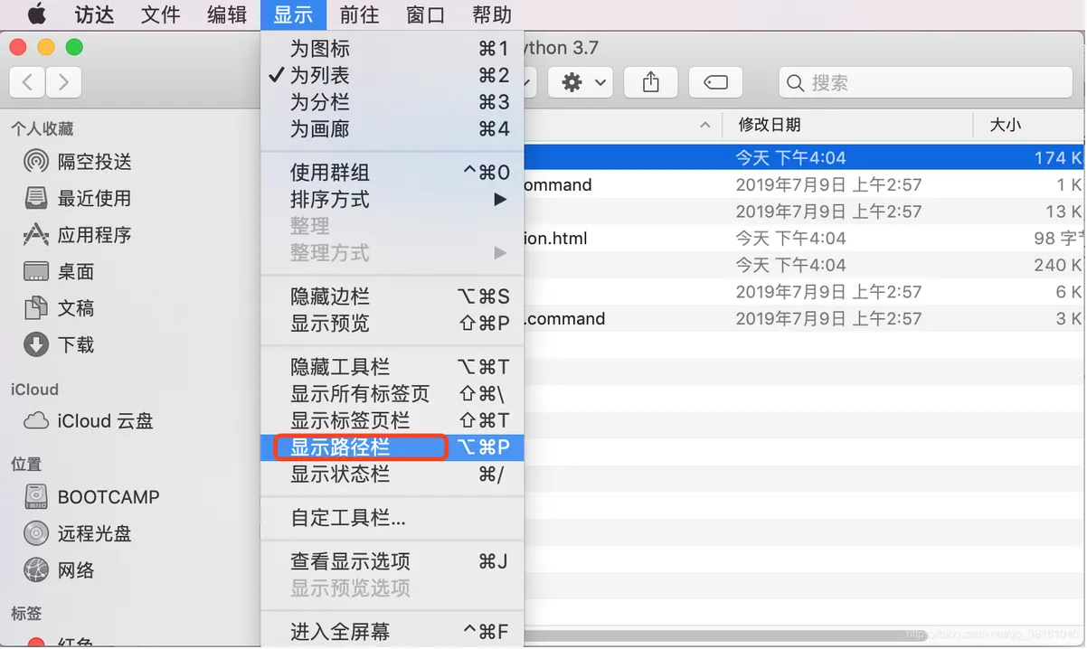
Task: Open 查看显示选项 menu item
Action: tap(392, 561)
